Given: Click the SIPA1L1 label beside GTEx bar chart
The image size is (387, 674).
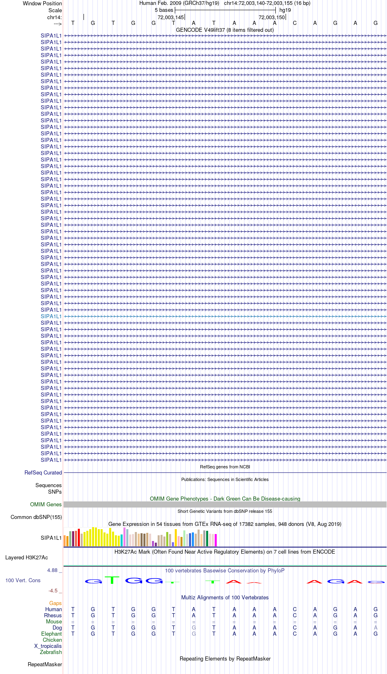Looking at the screenshot, I should coord(51,538).
